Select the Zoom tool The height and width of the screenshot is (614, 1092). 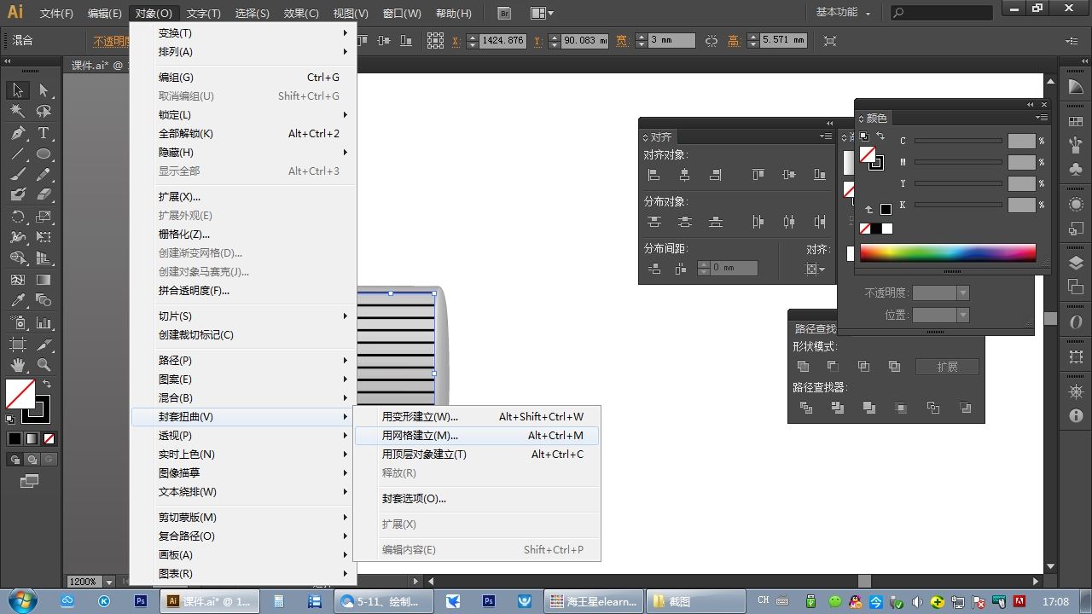click(44, 365)
